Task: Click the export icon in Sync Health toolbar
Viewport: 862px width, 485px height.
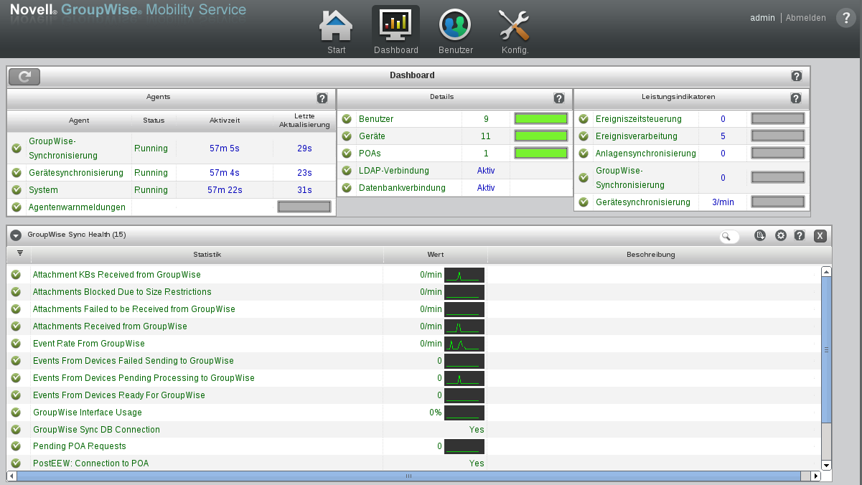Action: click(760, 235)
